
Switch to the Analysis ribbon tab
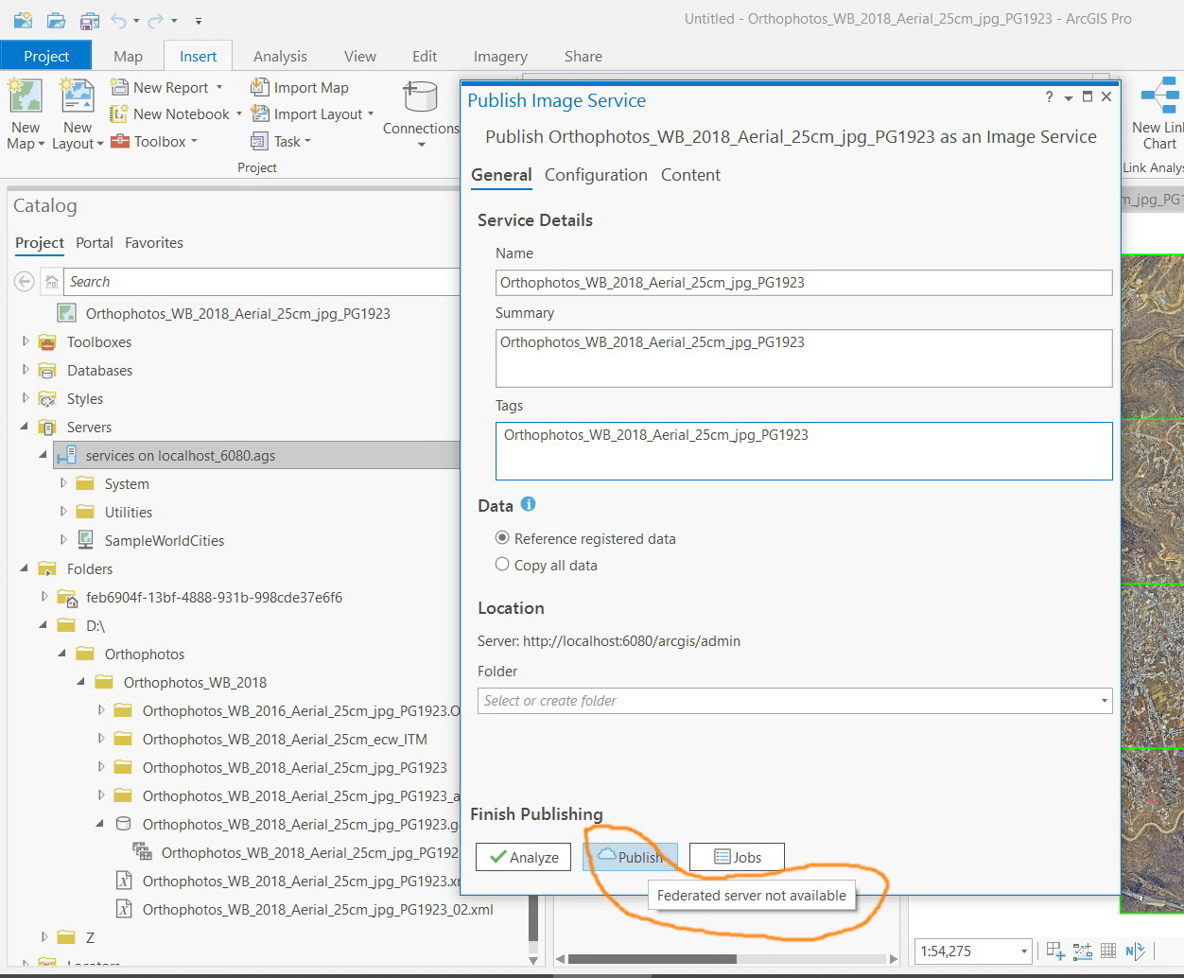pyautogui.click(x=280, y=56)
